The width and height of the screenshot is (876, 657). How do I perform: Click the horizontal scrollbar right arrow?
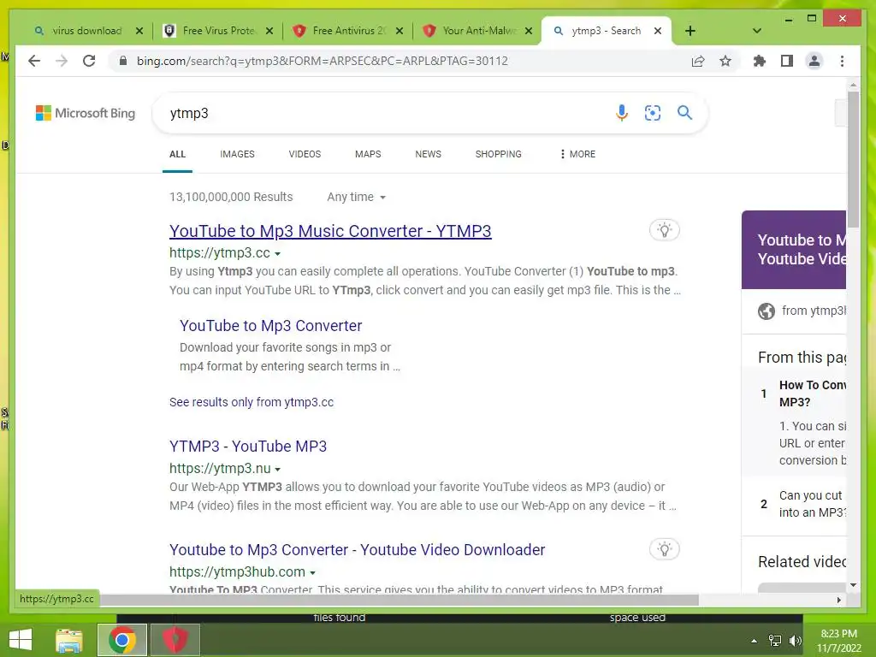pos(838,600)
